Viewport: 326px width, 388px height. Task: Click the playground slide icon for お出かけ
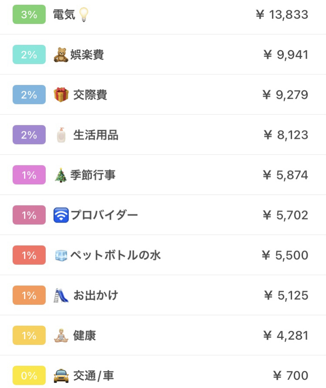coord(61,295)
